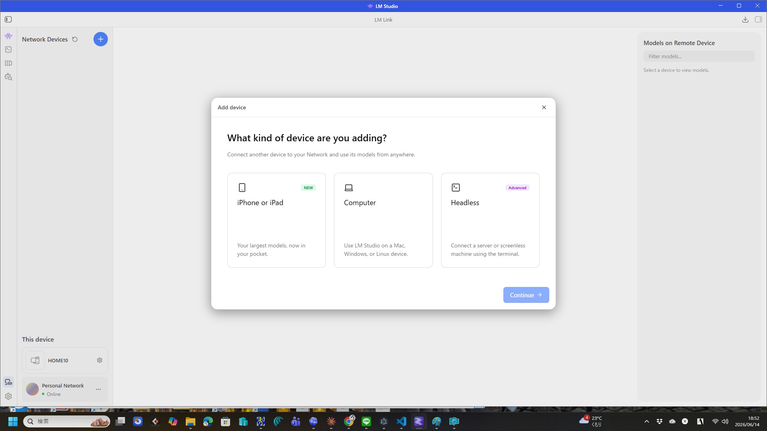Open the app settings gear in the sidebar
Viewport: 767px width, 431px height.
pyautogui.click(x=8, y=396)
